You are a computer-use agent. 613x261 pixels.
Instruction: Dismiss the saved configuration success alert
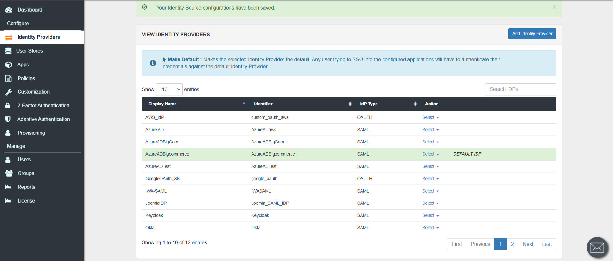tap(554, 7)
